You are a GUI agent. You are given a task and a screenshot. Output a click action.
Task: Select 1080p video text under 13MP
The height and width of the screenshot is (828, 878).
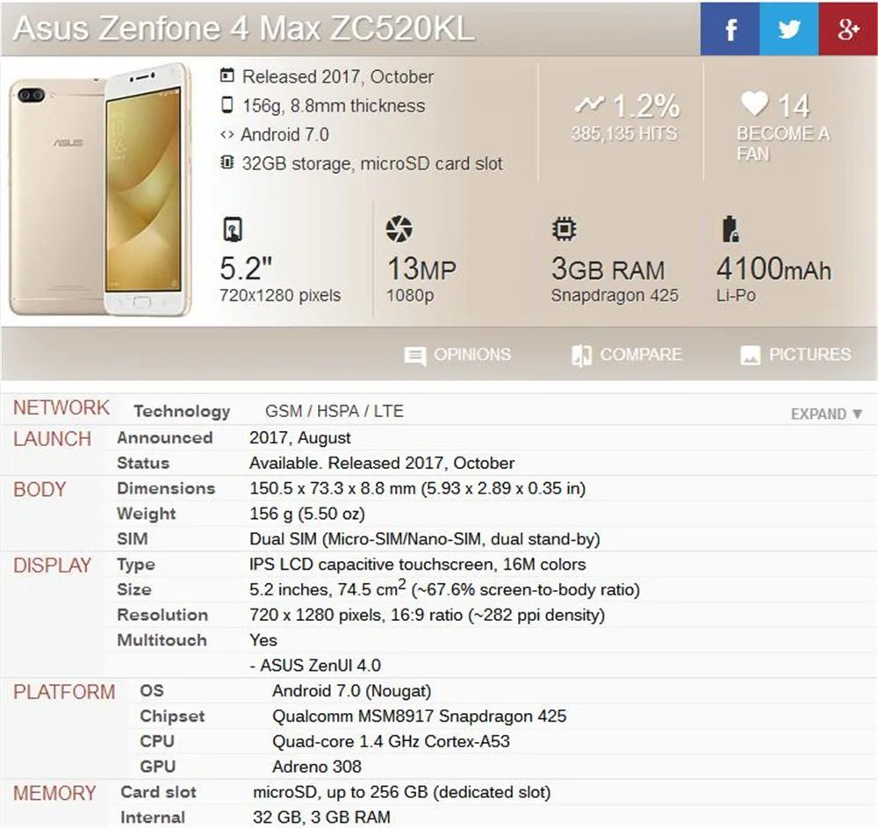(410, 295)
